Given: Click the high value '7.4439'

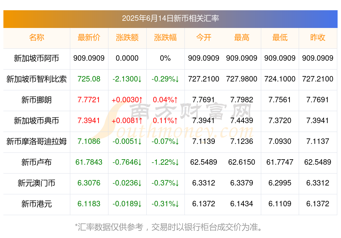Looking at the screenshot, I should click(242, 120).
